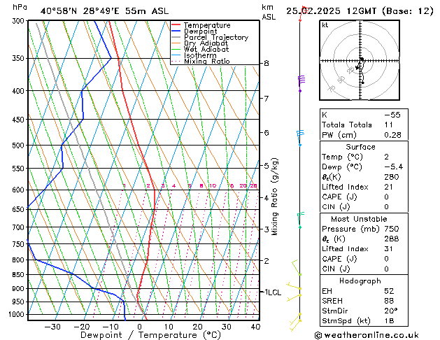
Task: Click the '500' pressure level label
Action: (20, 146)
